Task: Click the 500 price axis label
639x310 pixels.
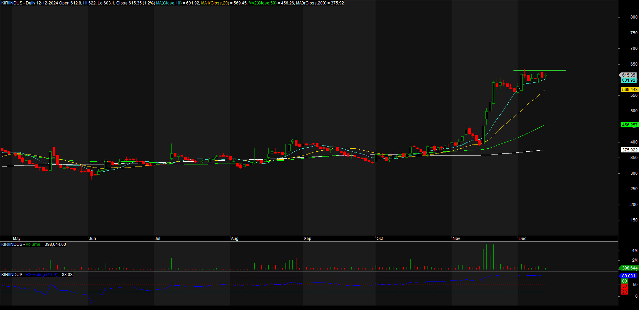Action: (x=634, y=111)
